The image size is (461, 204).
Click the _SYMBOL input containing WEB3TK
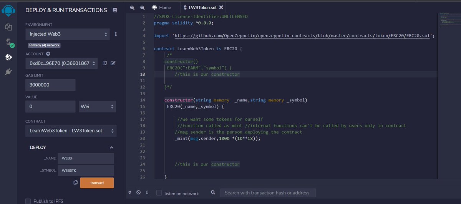tap(86, 170)
